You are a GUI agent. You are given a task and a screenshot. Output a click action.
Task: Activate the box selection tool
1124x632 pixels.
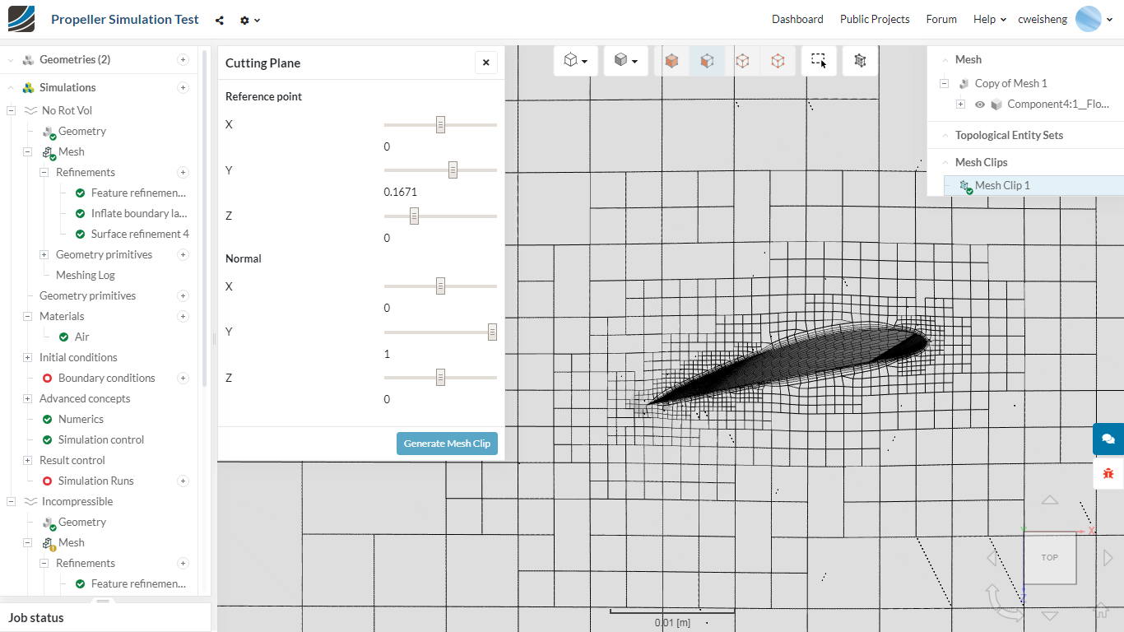818,60
